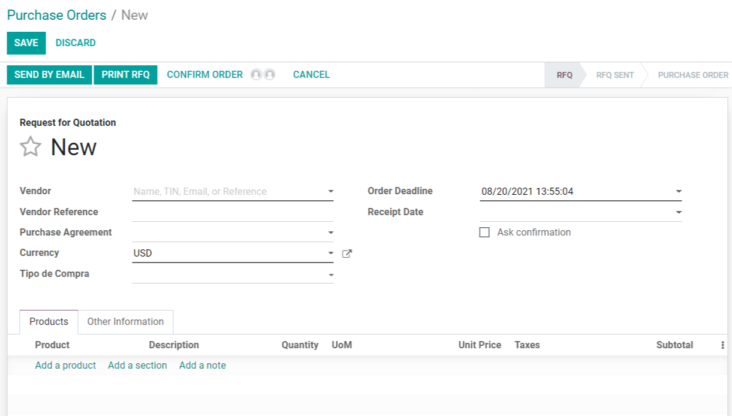
Task: Switch to the Products tab
Action: (49, 322)
